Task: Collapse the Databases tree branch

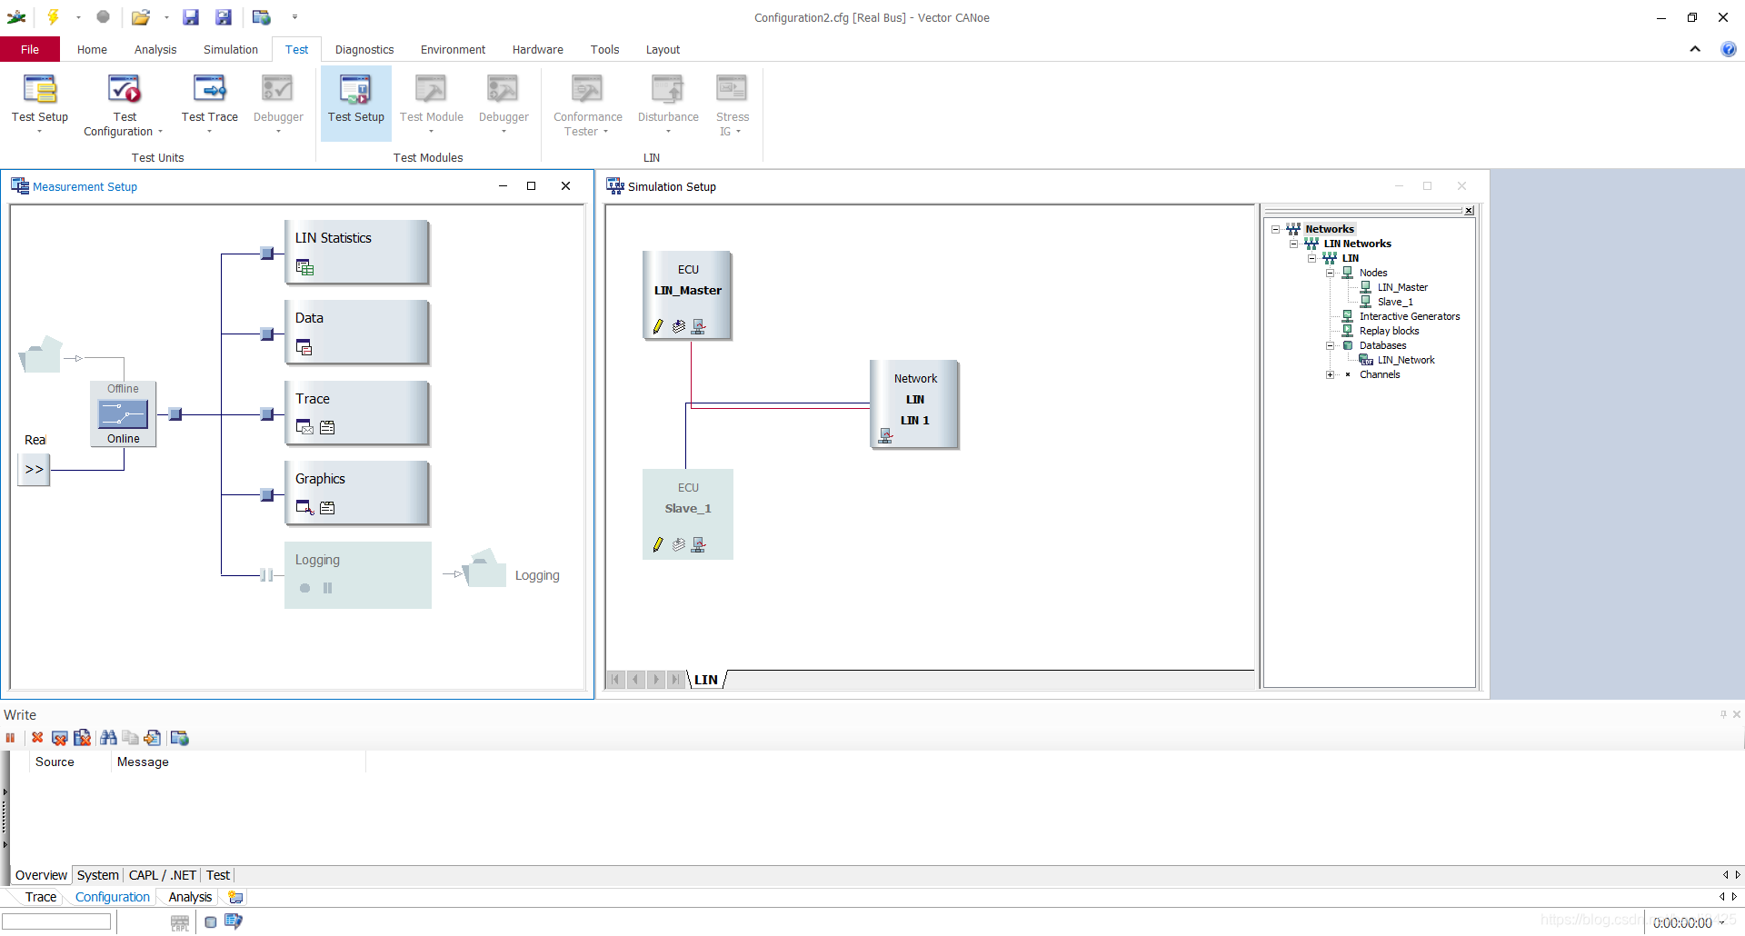Action: 1331,345
